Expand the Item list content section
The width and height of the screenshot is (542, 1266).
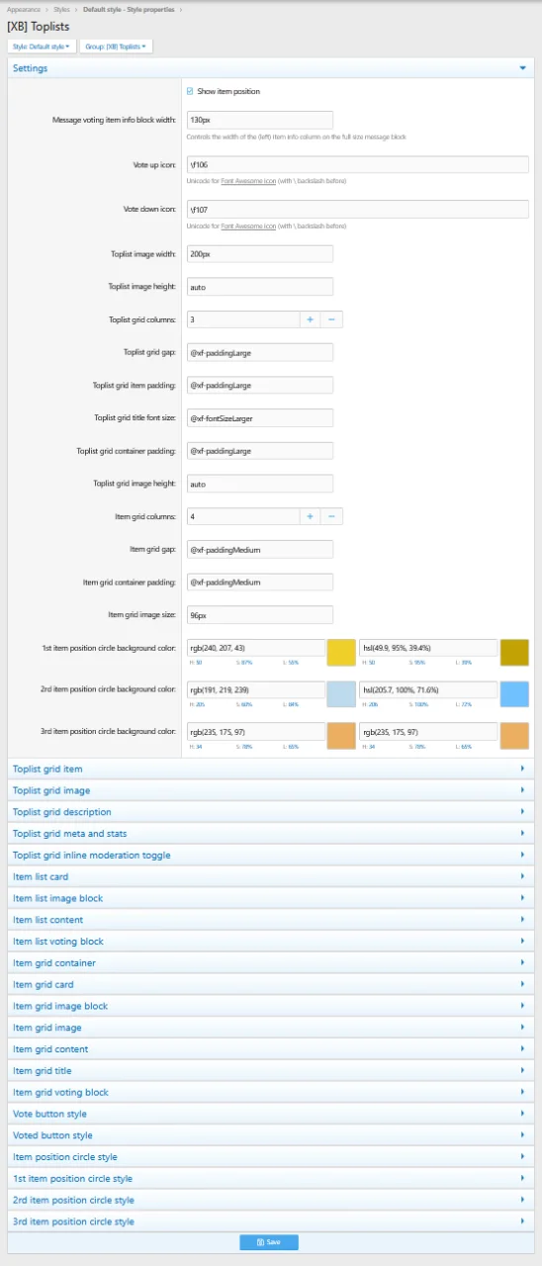click(x=271, y=920)
